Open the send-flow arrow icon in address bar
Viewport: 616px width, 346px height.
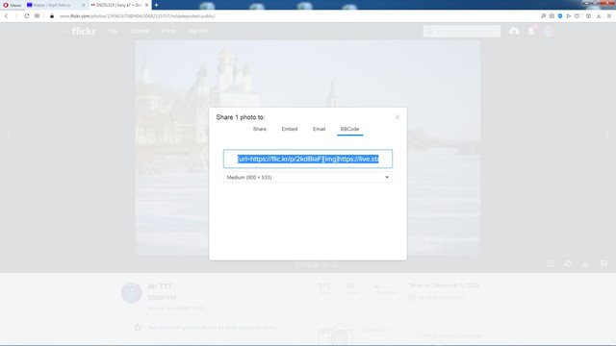pyautogui.click(x=569, y=16)
